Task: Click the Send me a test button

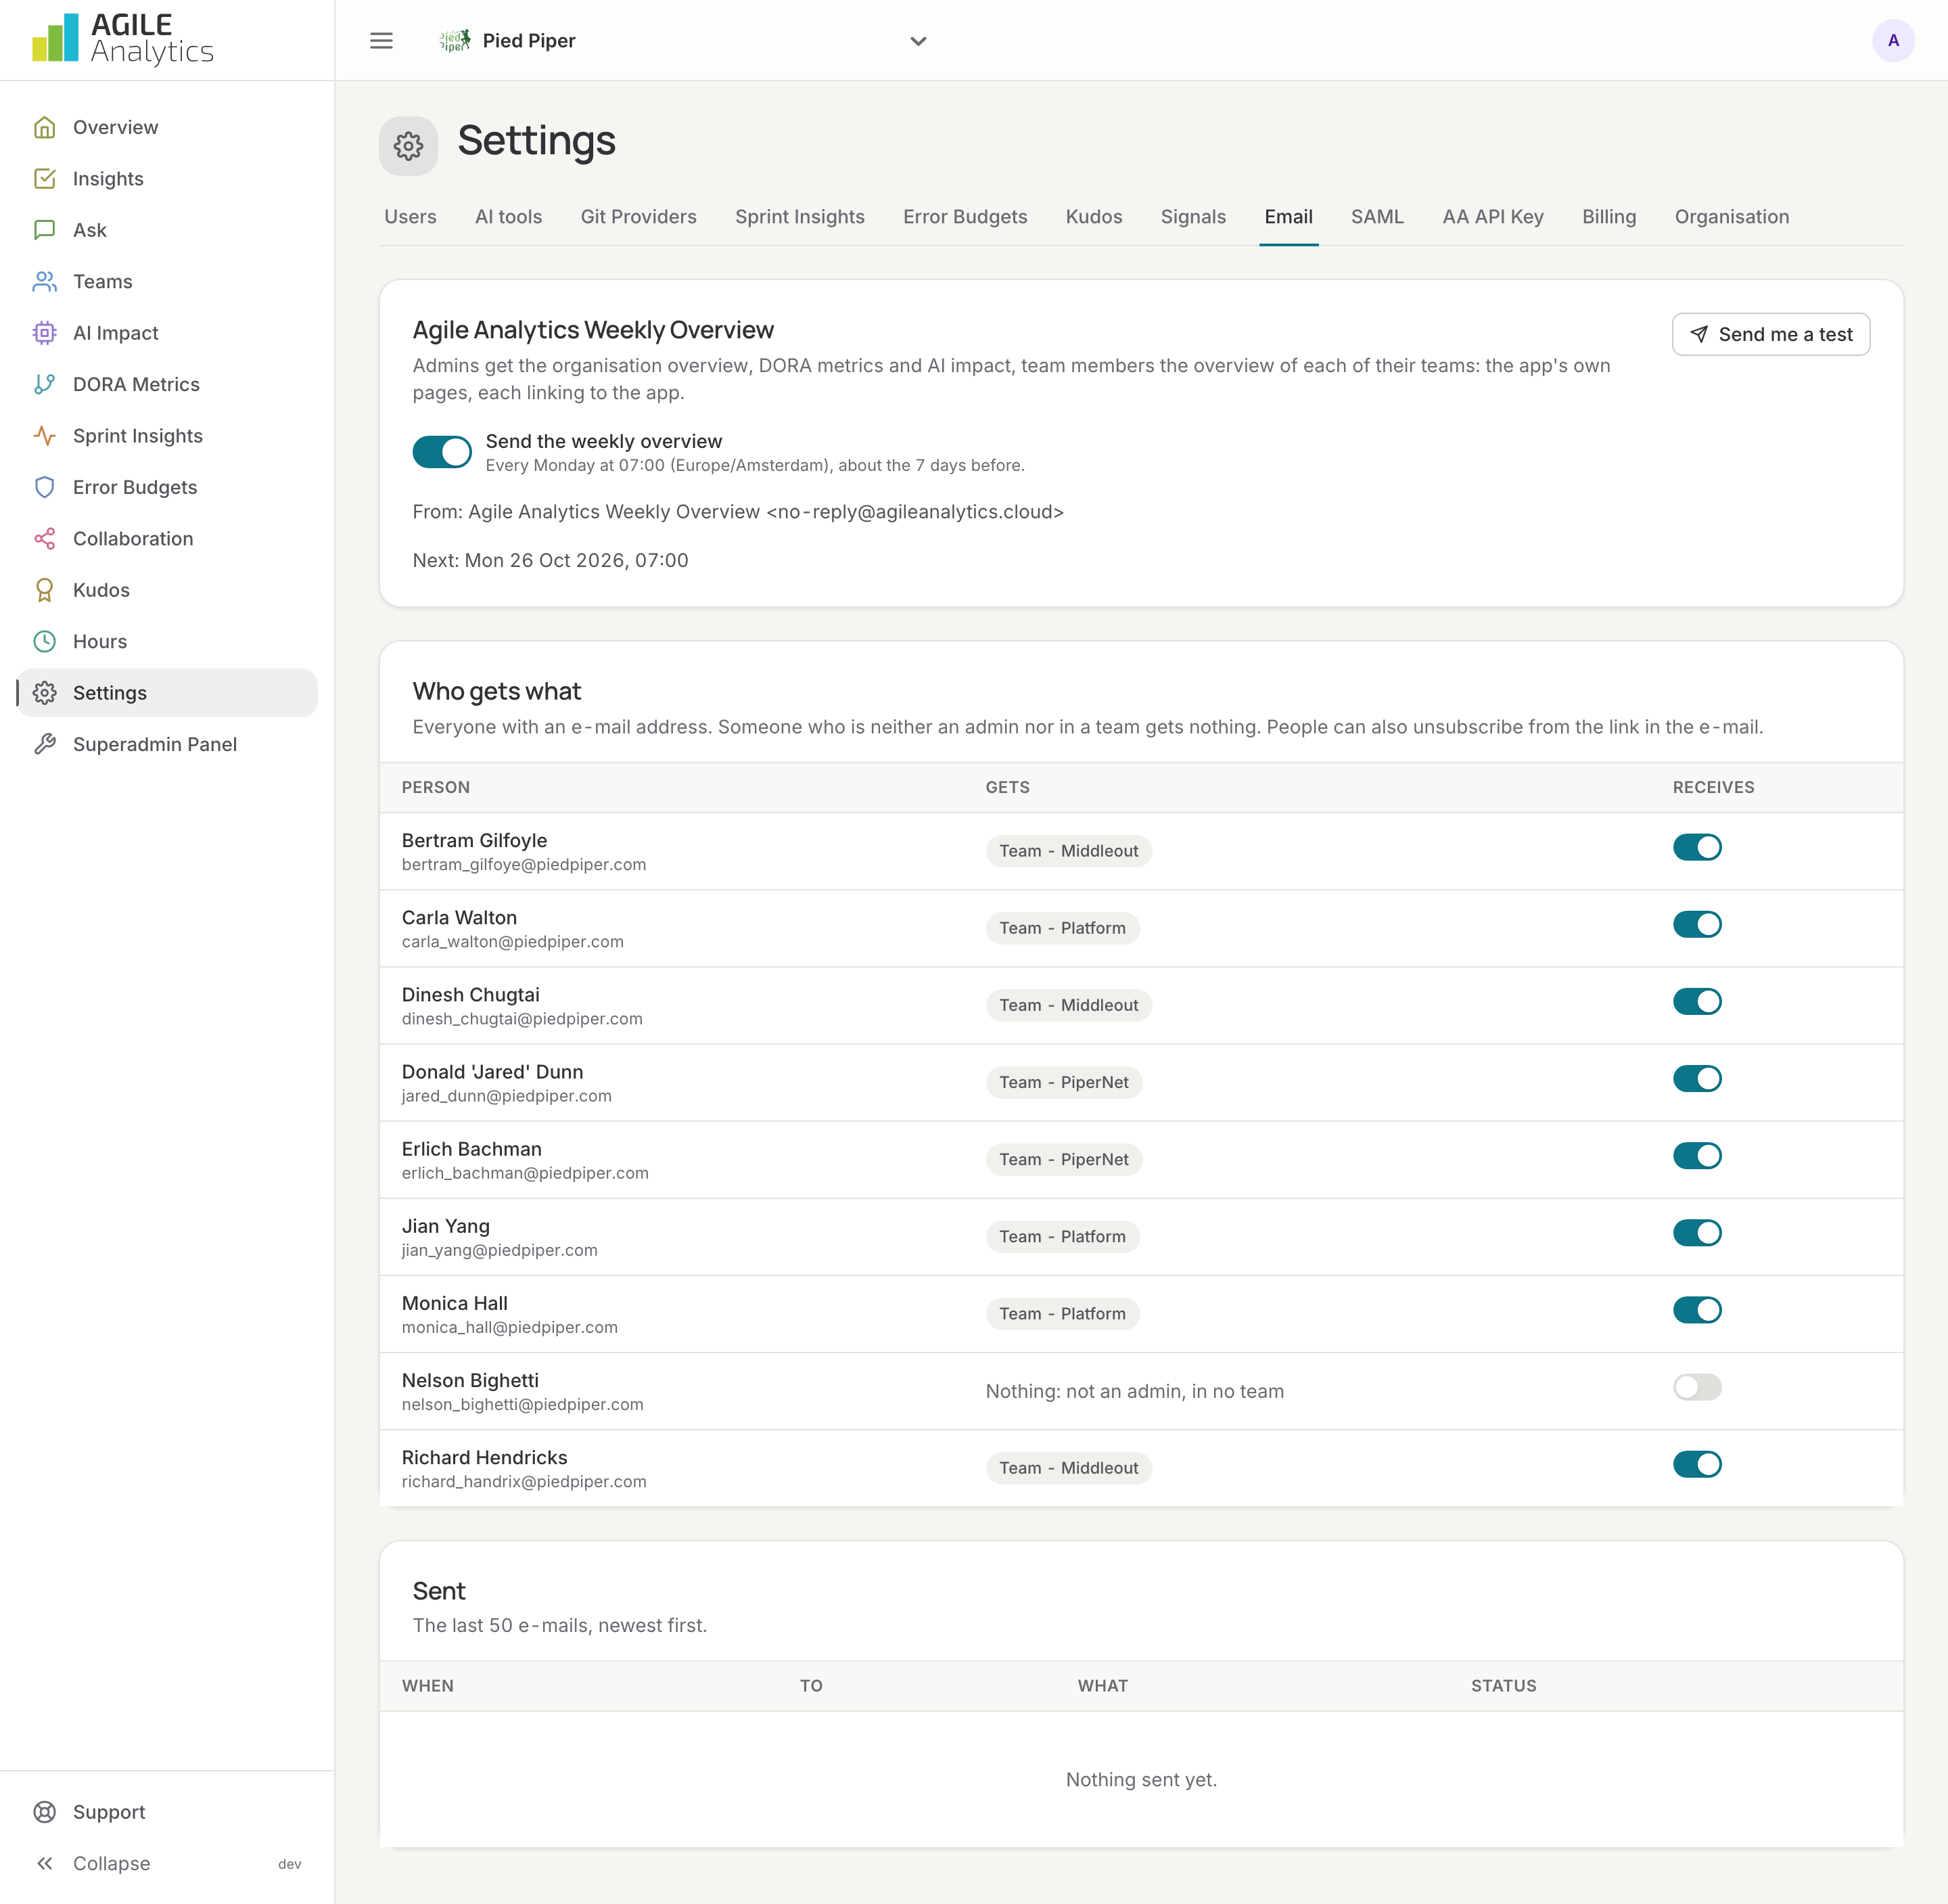Action: click(x=1770, y=334)
